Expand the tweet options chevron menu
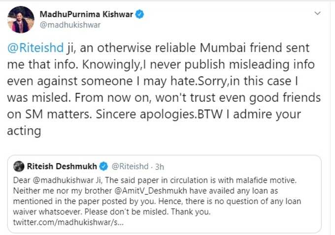The width and height of the screenshot is (335, 235). point(317,13)
